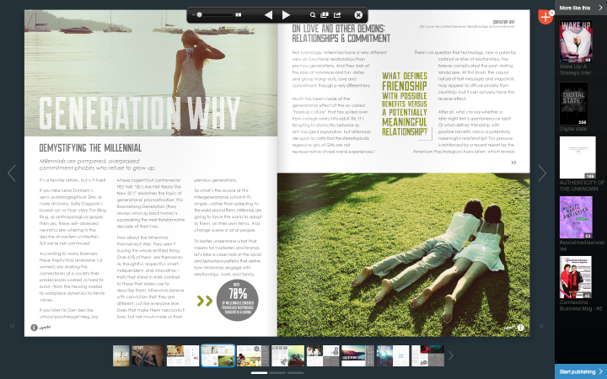The height and width of the screenshot is (379, 607).
Task: Select the Generation spread thumbnail with green photo
Action: tap(287, 355)
